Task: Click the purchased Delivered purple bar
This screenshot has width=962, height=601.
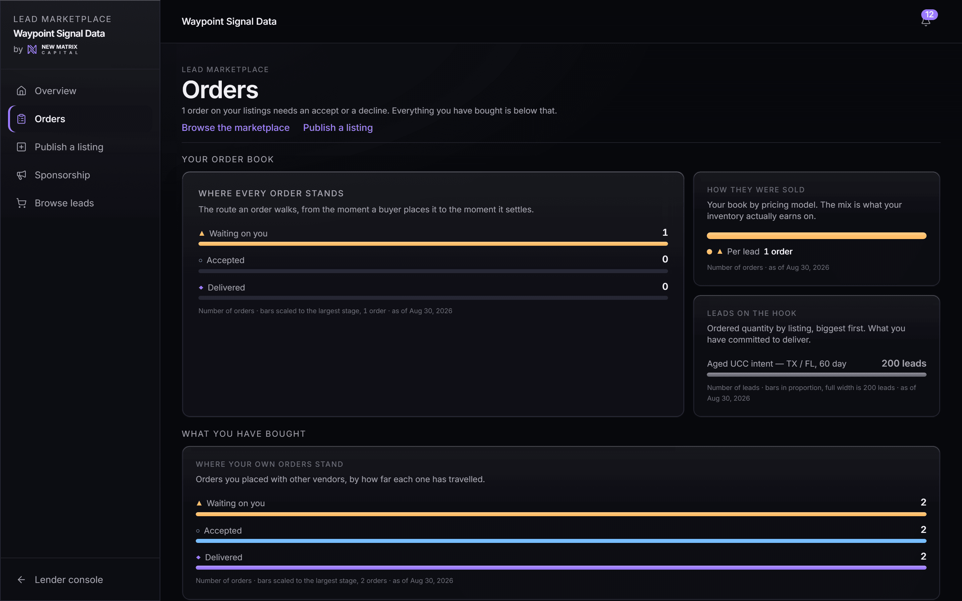Action: pyautogui.click(x=561, y=568)
